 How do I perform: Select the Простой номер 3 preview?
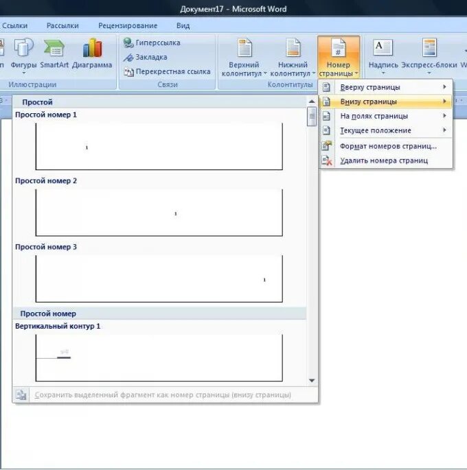coord(159,279)
